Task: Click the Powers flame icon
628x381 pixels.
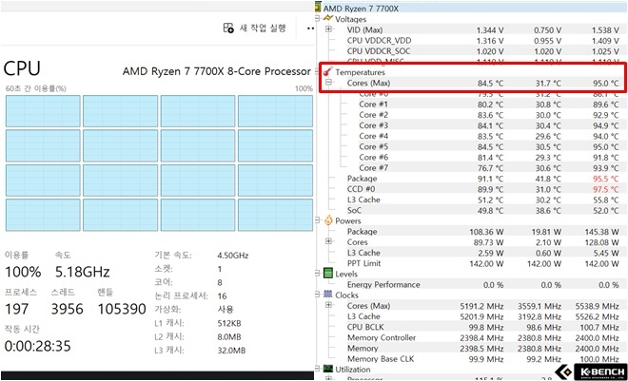Action: pyautogui.click(x=329, y=220)
